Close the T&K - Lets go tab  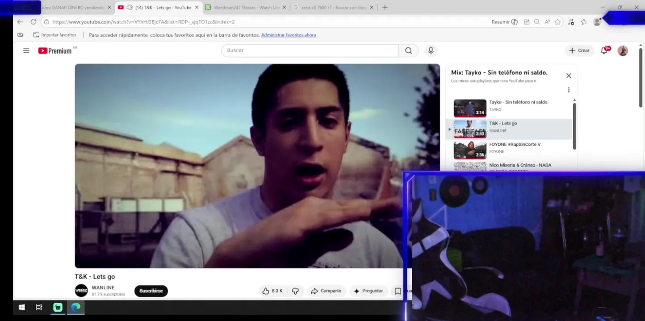click(197, 8)
